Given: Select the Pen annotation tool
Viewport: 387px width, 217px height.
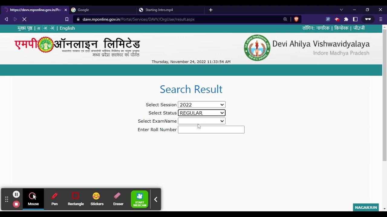Looking at the screenshot, I should tap(54, 199).
